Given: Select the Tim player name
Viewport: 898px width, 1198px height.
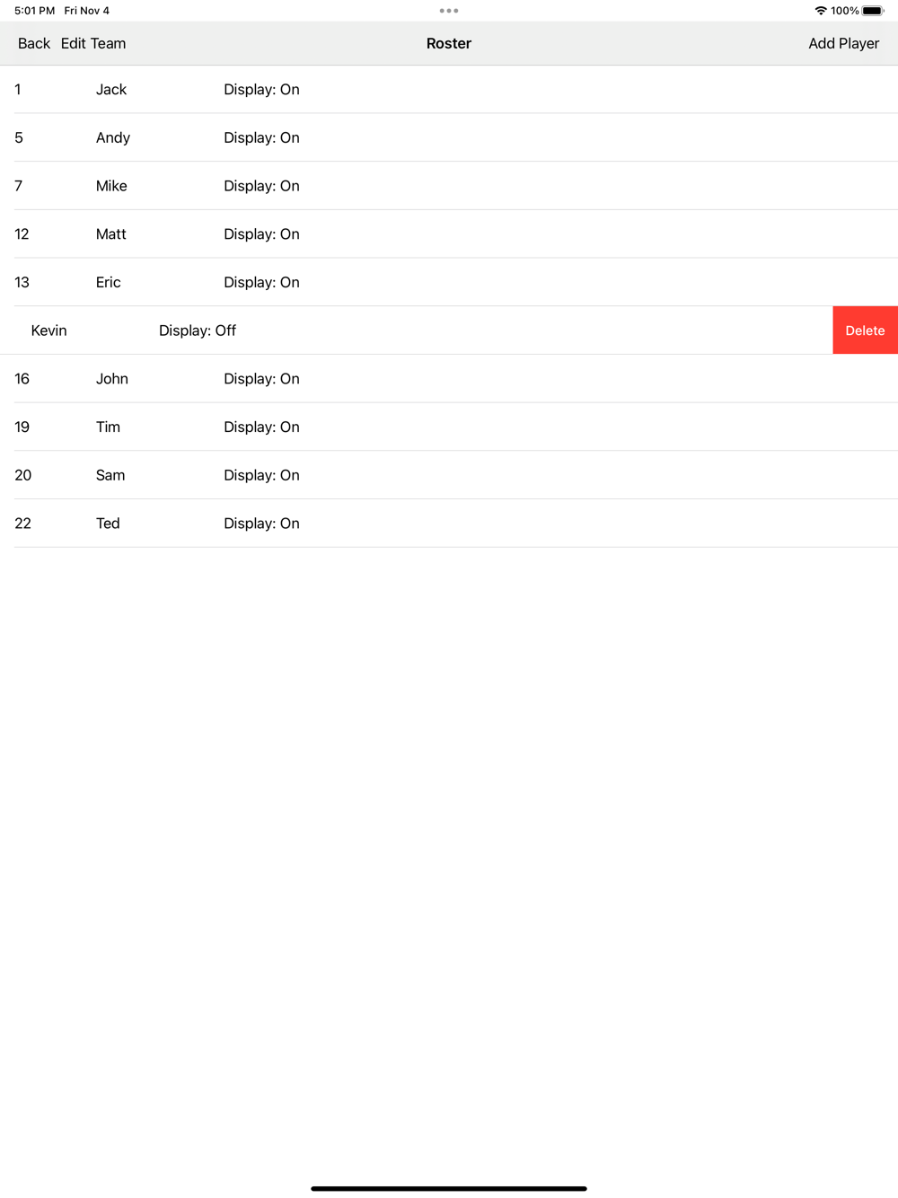Looking at the screenshot, I should 108,427.
